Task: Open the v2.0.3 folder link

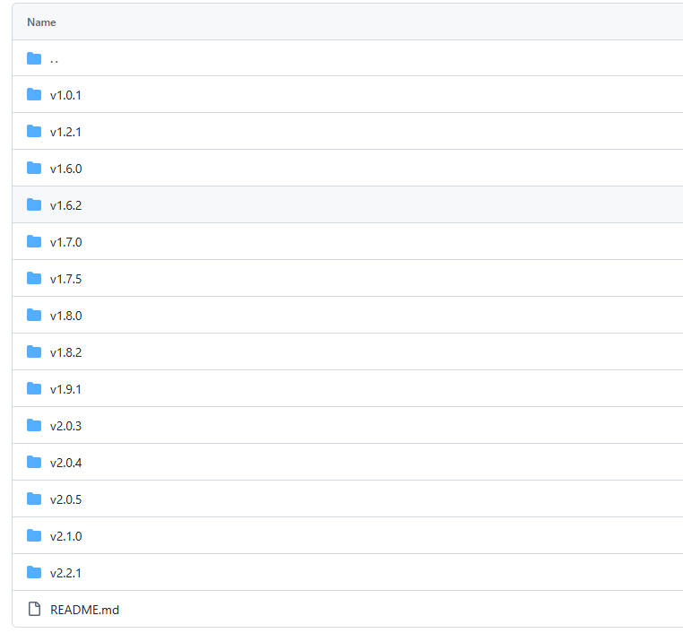Action: click(x=65, y=426)
